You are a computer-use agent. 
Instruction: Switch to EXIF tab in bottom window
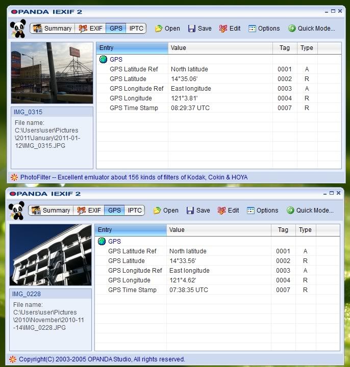[89, 211]
